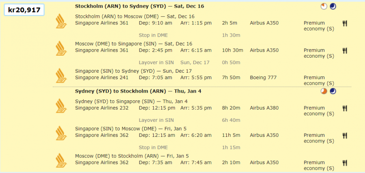
Task: Click the Singapore Airlines 232 flight number
Action: click(102, 108)
